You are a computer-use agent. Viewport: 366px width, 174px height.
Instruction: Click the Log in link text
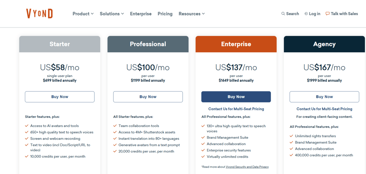[x=315, y=14]
